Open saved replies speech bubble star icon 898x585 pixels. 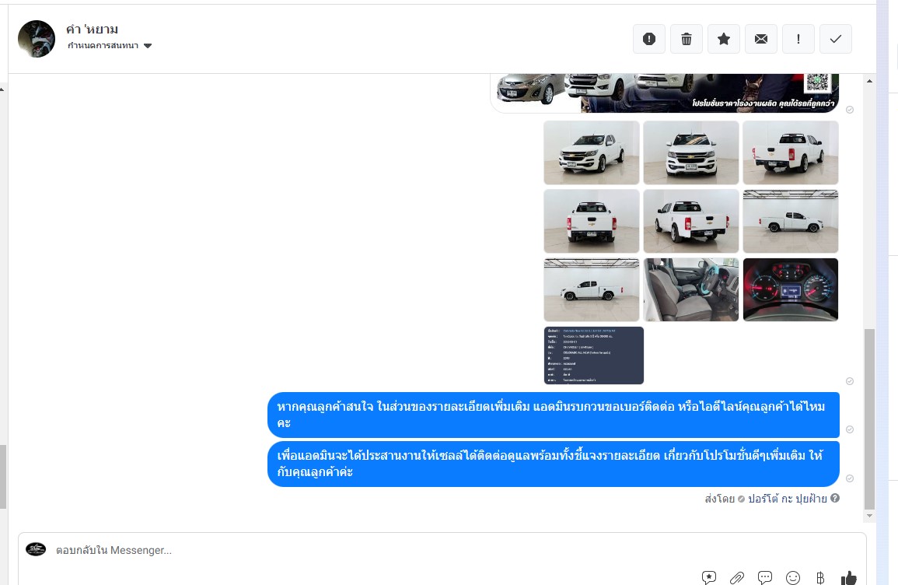coord(709,577)
